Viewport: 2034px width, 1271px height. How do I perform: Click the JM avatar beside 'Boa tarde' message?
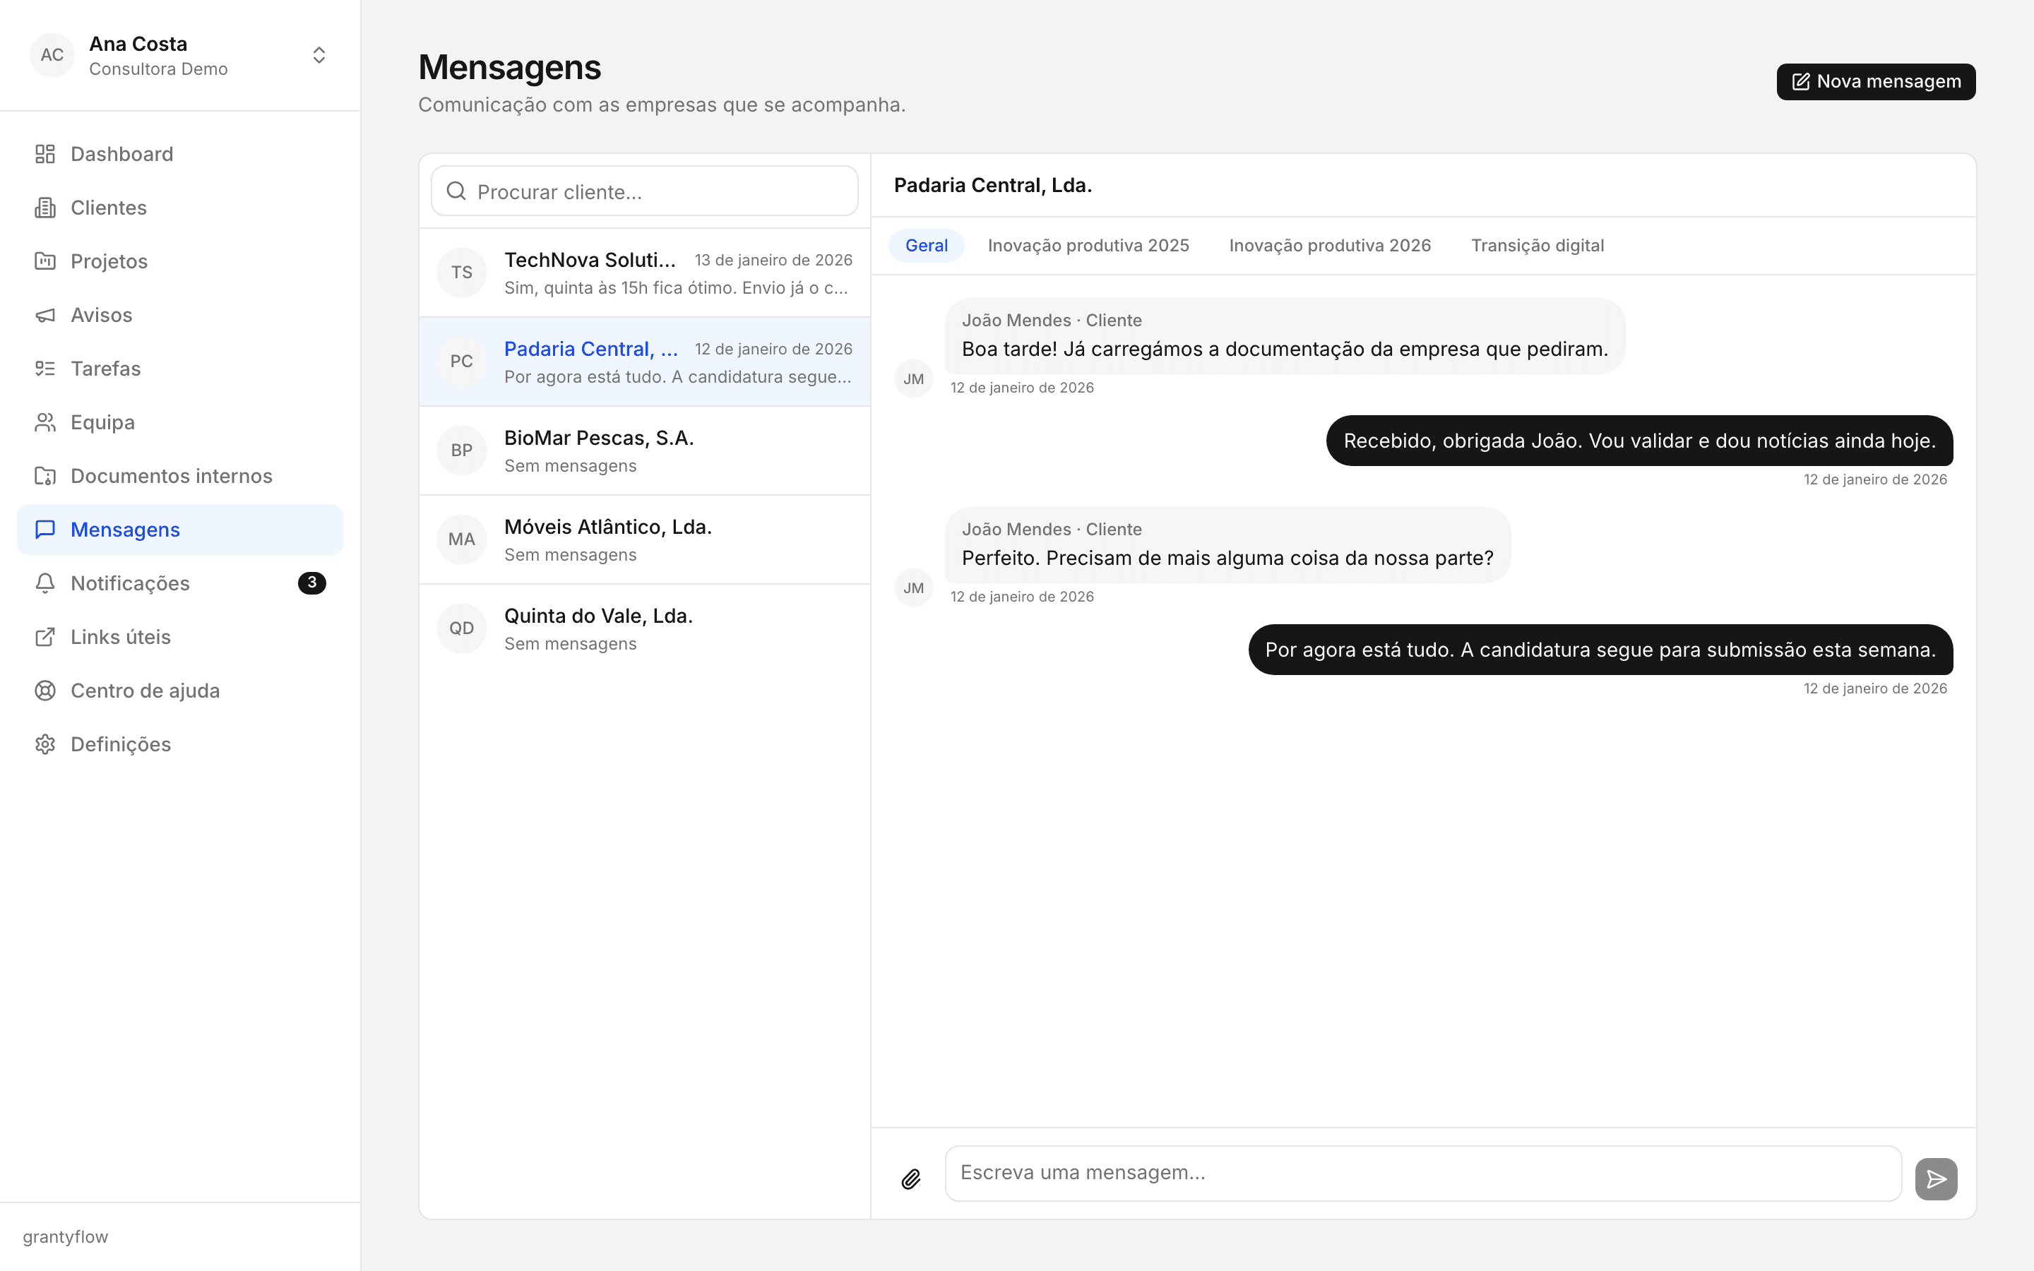point(914,379)
